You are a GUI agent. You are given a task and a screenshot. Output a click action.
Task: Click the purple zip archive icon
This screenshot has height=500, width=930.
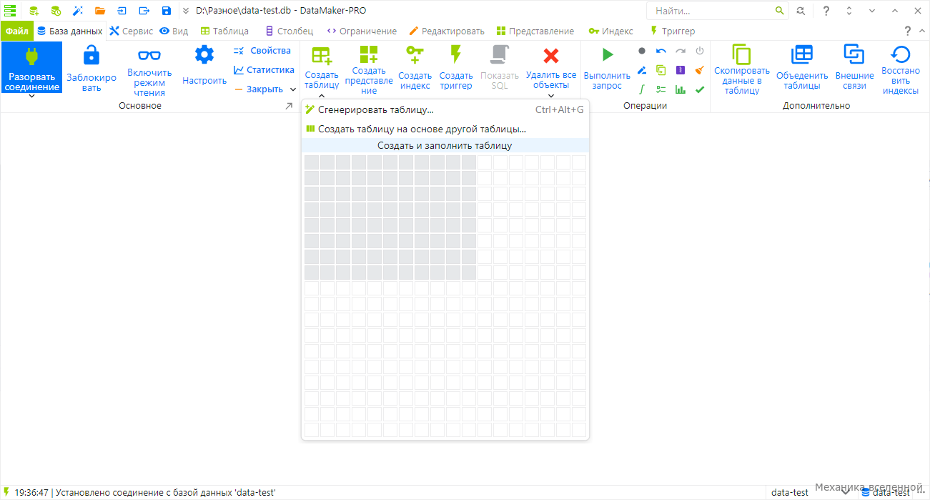(681, 70)
